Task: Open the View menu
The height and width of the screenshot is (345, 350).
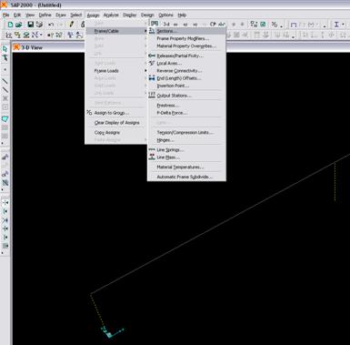Action: (x=30, y=15)
